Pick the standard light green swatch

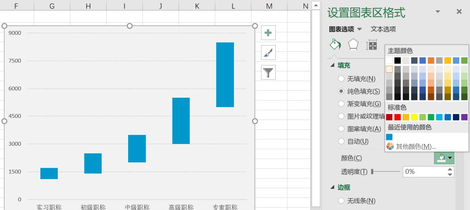tap(423, 117)
